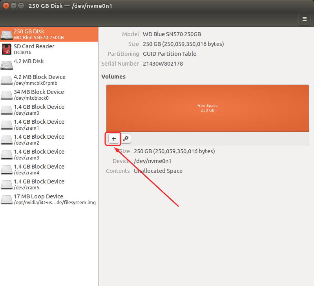Select the /dev/zram2 block device
Viewport: 314px width, 286px height.
pyautogui.click(x=49, y=139)
